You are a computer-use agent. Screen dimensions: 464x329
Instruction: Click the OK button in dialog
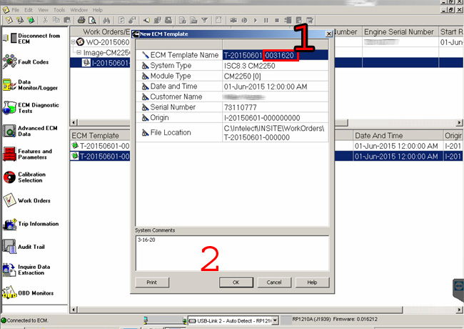[236, 283]
